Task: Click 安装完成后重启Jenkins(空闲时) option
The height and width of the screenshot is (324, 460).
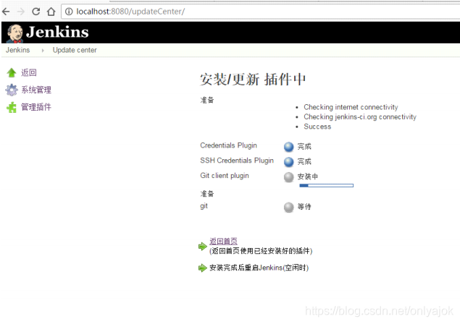Action: 259,268
